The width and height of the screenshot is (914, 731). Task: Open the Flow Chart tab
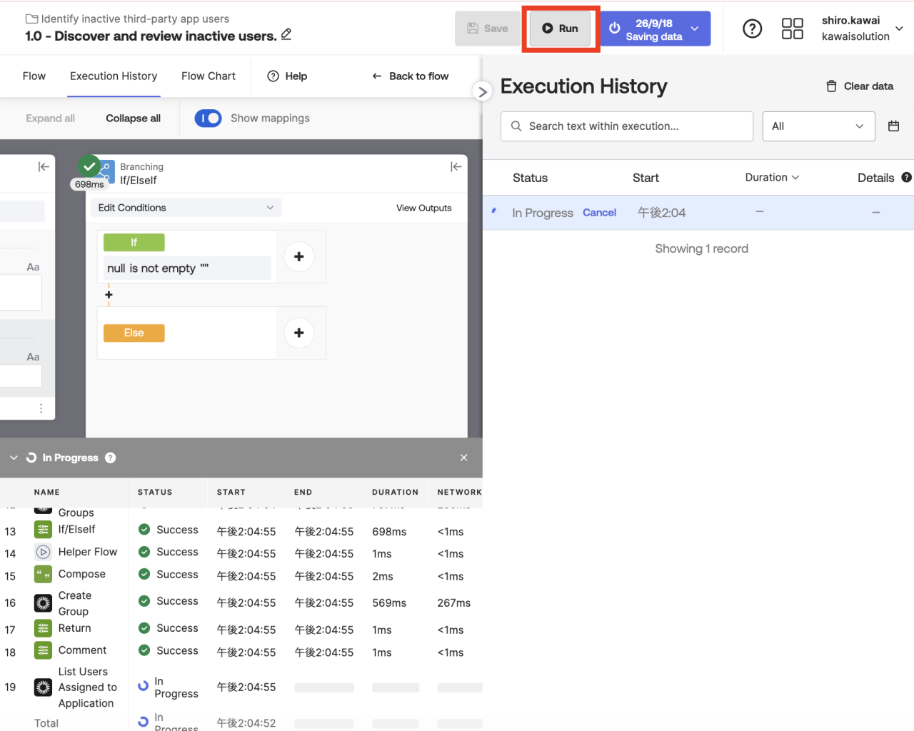click(x=209, y=76)
